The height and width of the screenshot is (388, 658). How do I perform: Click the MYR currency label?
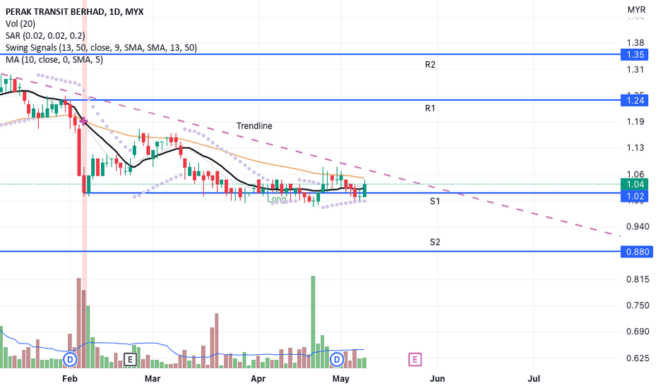[x=636, y=10]
